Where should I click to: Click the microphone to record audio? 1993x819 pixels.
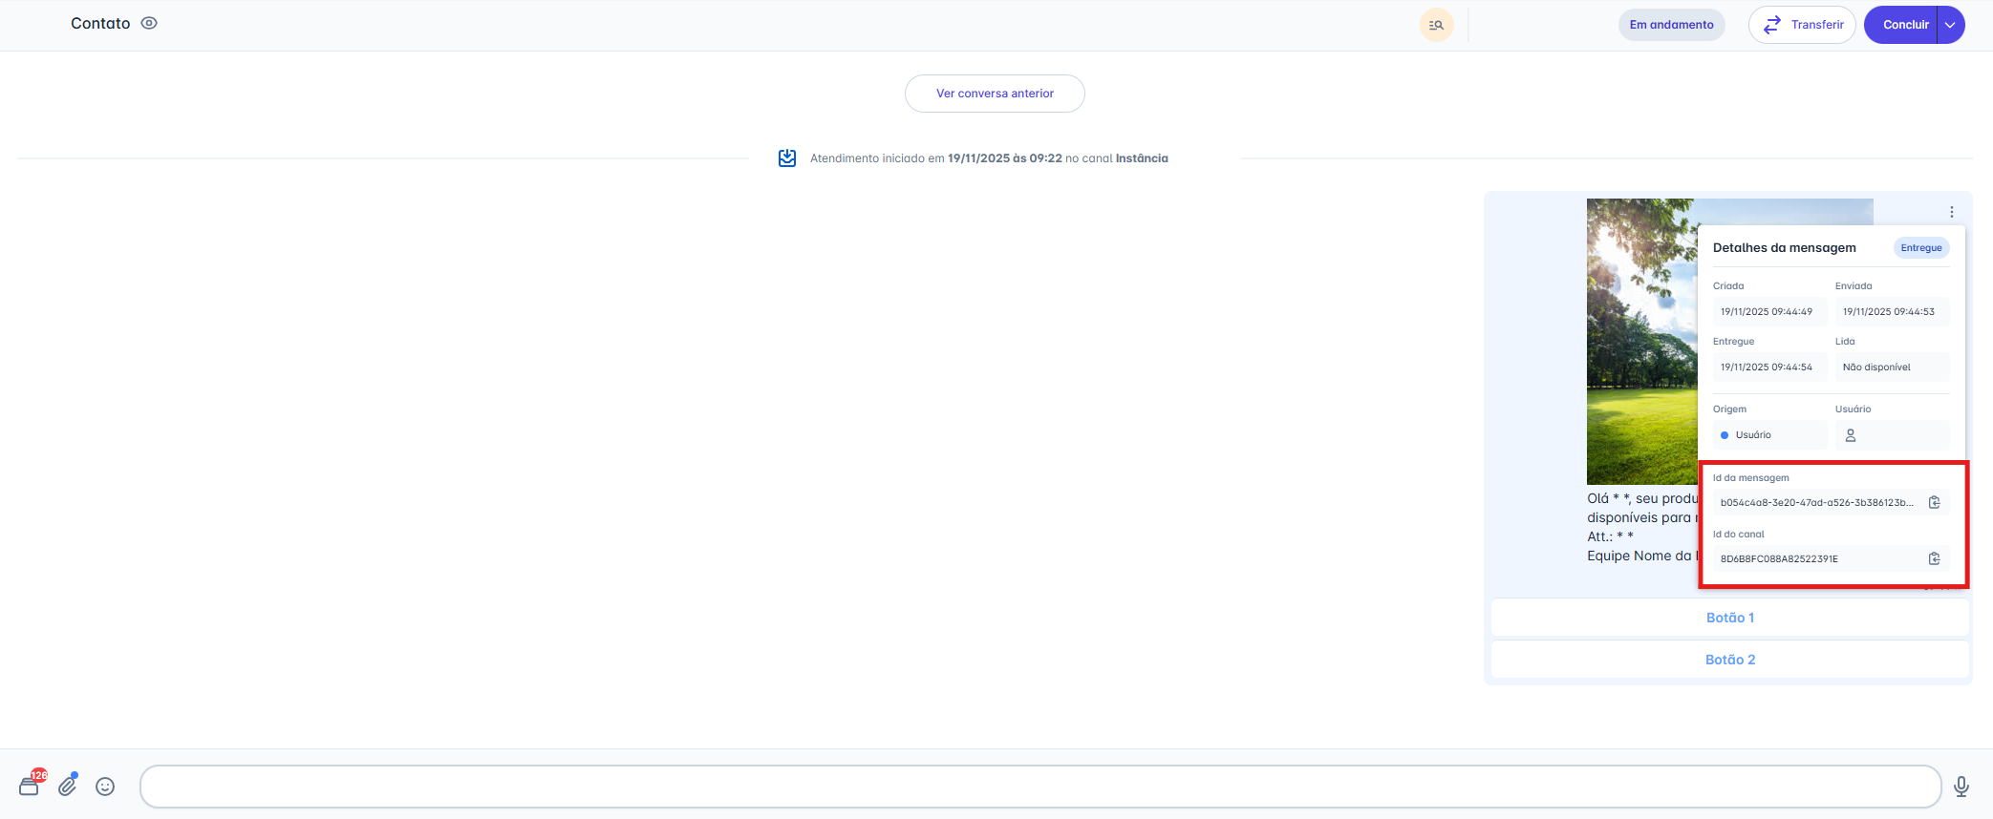1961,786
